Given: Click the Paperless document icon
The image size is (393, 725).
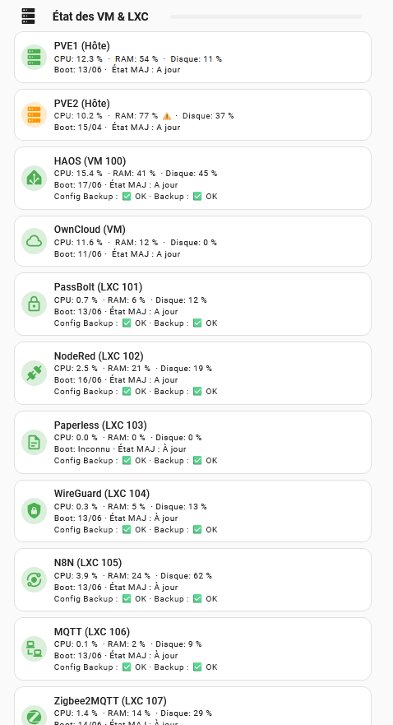Looking at the screenshot, I should (35, 442).
